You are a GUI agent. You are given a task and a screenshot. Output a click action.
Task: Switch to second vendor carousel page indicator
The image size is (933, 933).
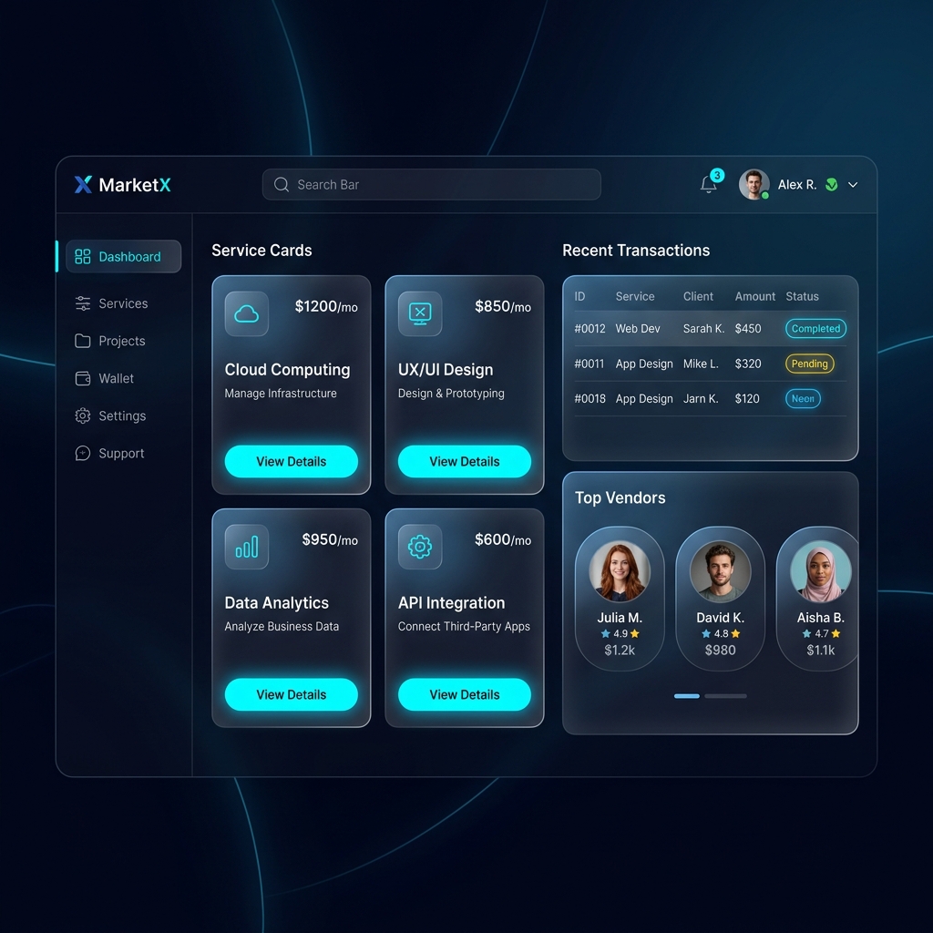725,695
